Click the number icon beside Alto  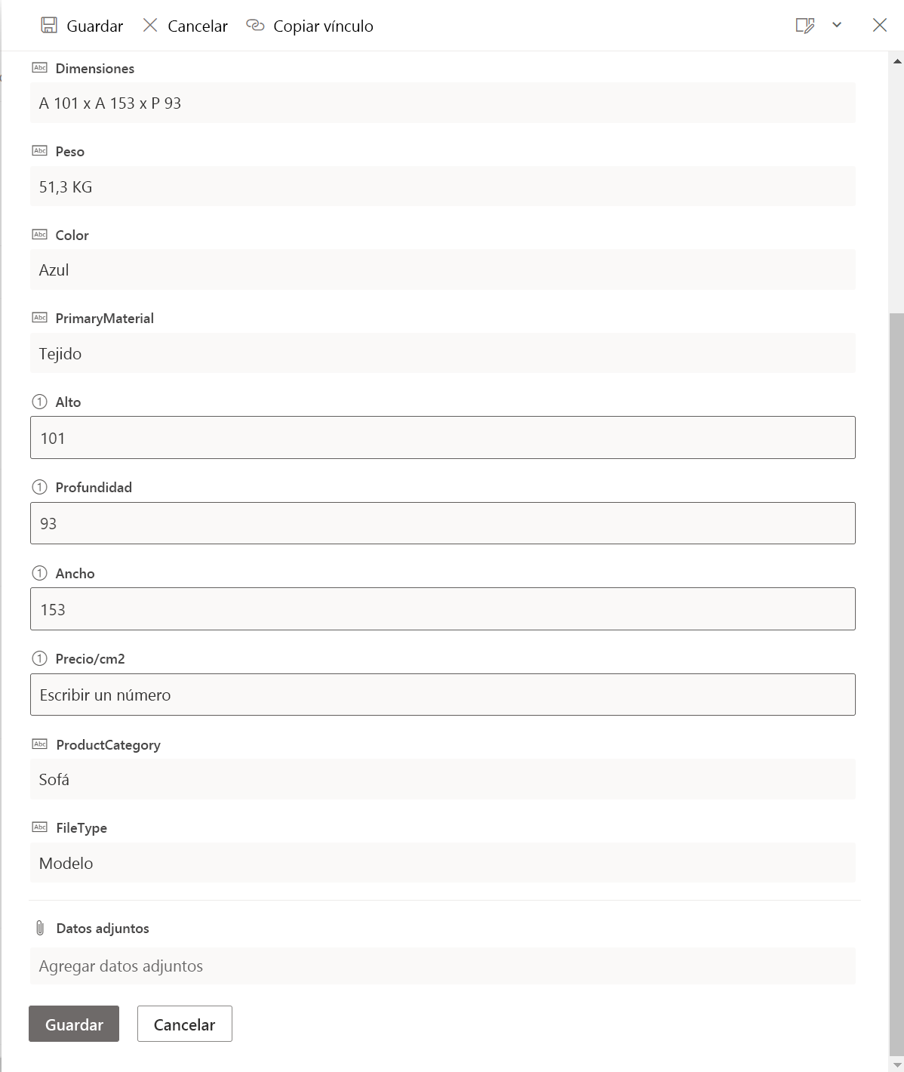(x=40, y=402)
